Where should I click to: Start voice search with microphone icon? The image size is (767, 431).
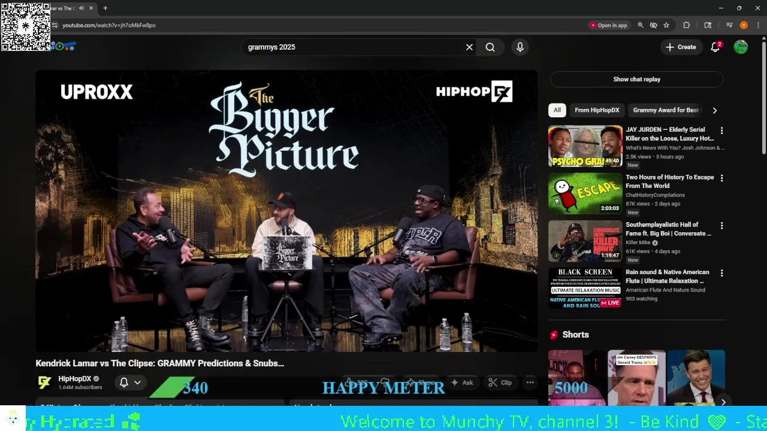(x=520, y=47)
